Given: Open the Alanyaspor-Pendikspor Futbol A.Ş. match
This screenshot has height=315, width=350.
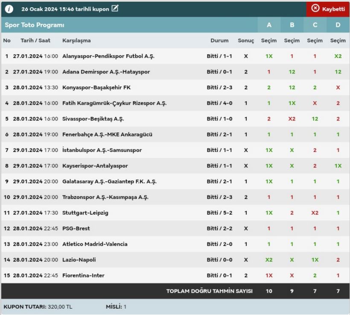Looking at the screenshot, I should (108, 56).
